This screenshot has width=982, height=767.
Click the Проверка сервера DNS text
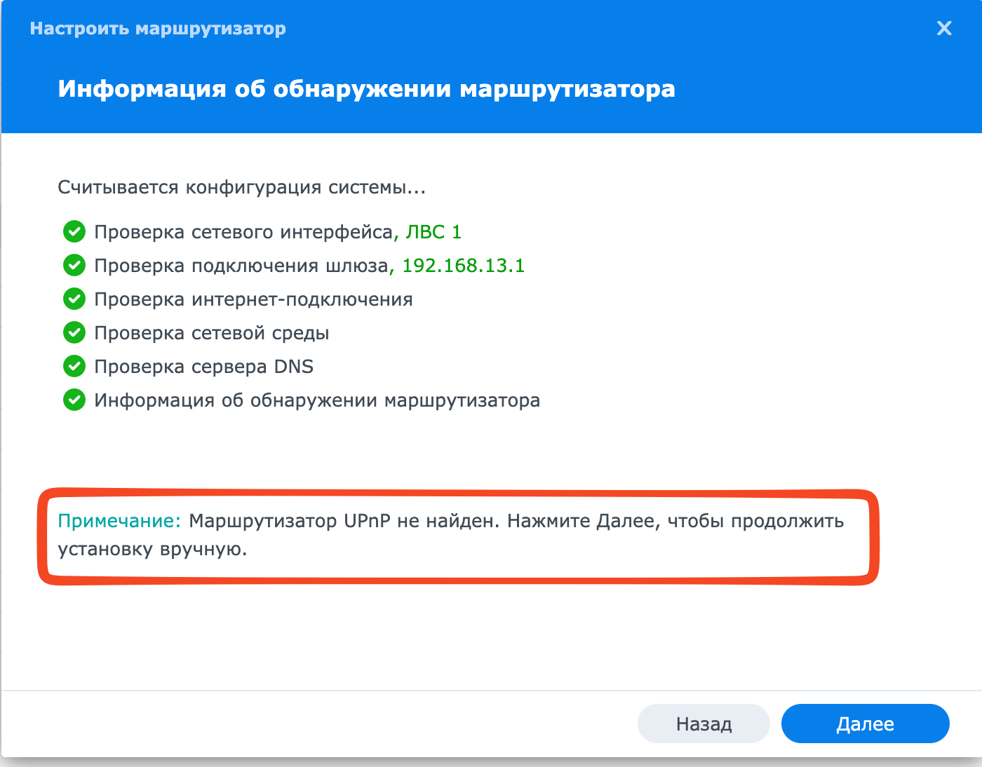(x=203, y=367)
